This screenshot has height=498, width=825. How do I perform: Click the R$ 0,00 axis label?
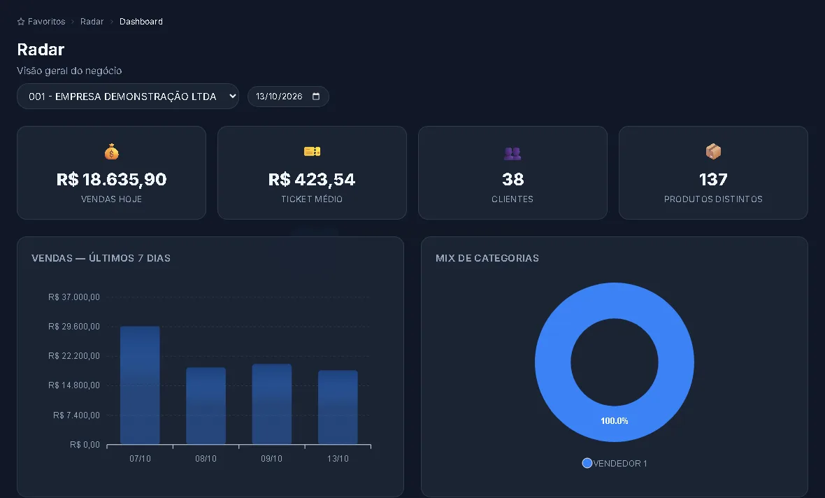pos(85,445)
